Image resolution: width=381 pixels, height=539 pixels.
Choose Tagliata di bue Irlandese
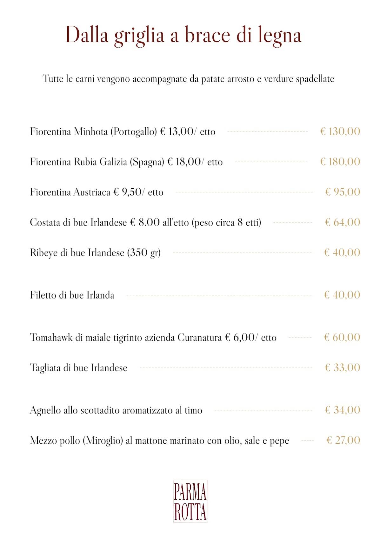tap(78, 368)
